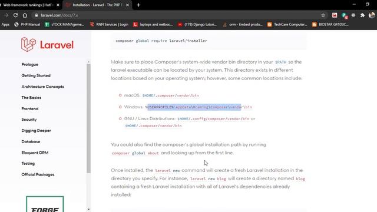Click the composer global require code line
377x212 pixels.
coord(161,41)
